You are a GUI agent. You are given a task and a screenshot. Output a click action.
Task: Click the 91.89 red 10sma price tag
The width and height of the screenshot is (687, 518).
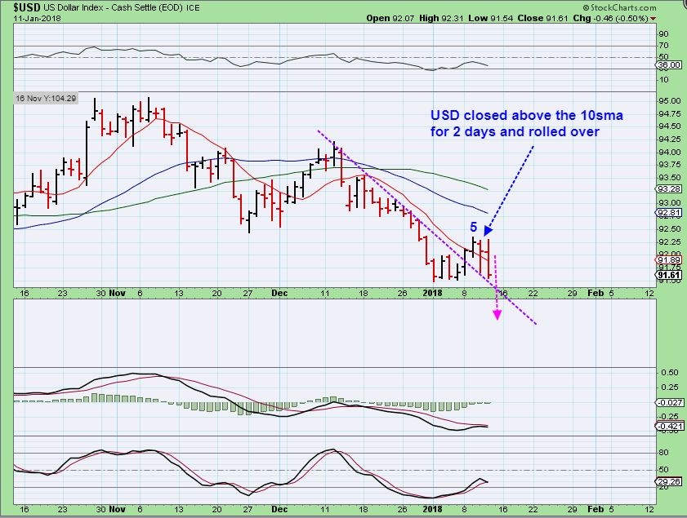tap(668, 261)
